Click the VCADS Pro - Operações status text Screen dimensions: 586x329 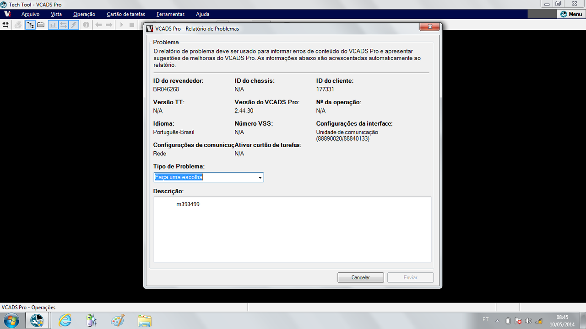(29, 308)
